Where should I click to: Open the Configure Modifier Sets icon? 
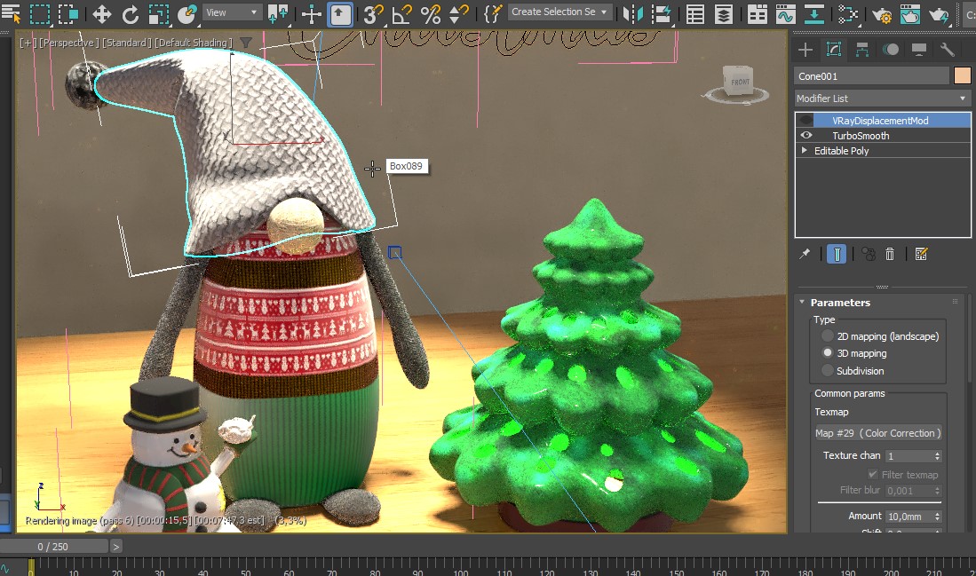click(x=921, y=255)
